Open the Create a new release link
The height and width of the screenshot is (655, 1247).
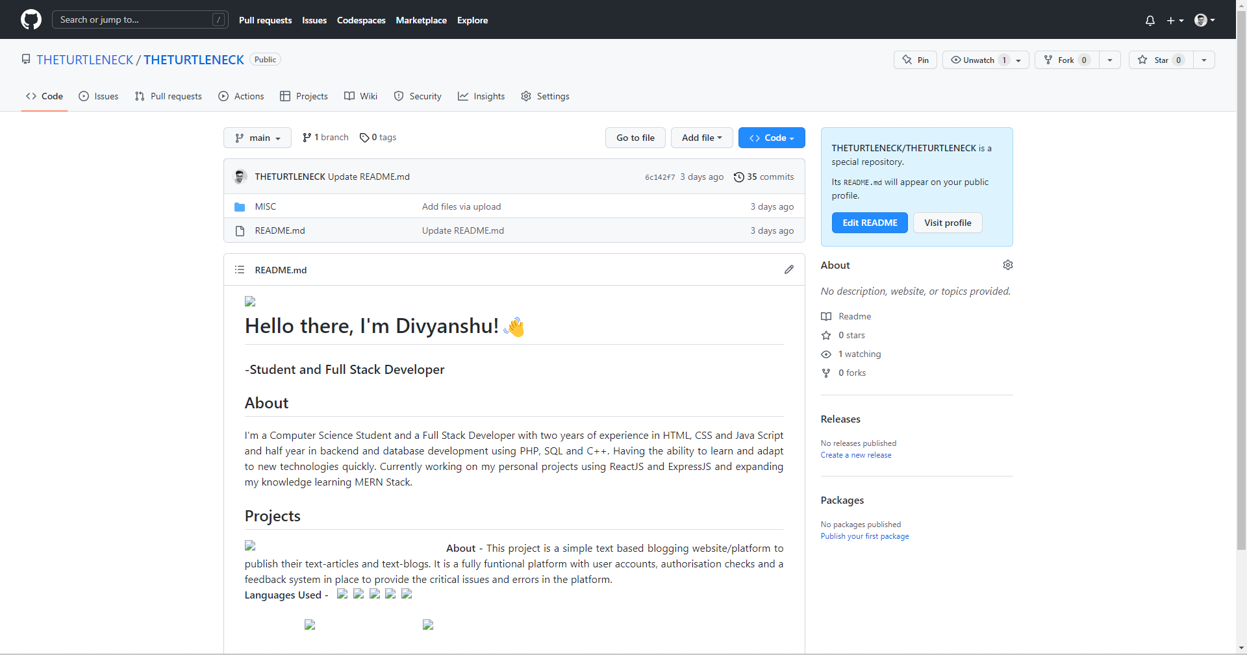pos(855,455)
